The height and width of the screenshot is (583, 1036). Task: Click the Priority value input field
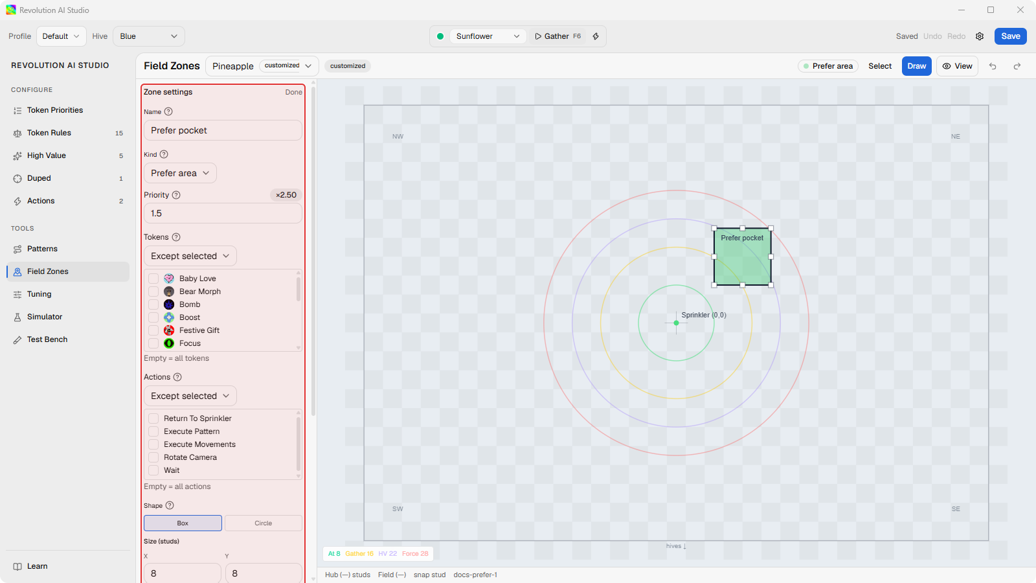(x=223, y=213)
